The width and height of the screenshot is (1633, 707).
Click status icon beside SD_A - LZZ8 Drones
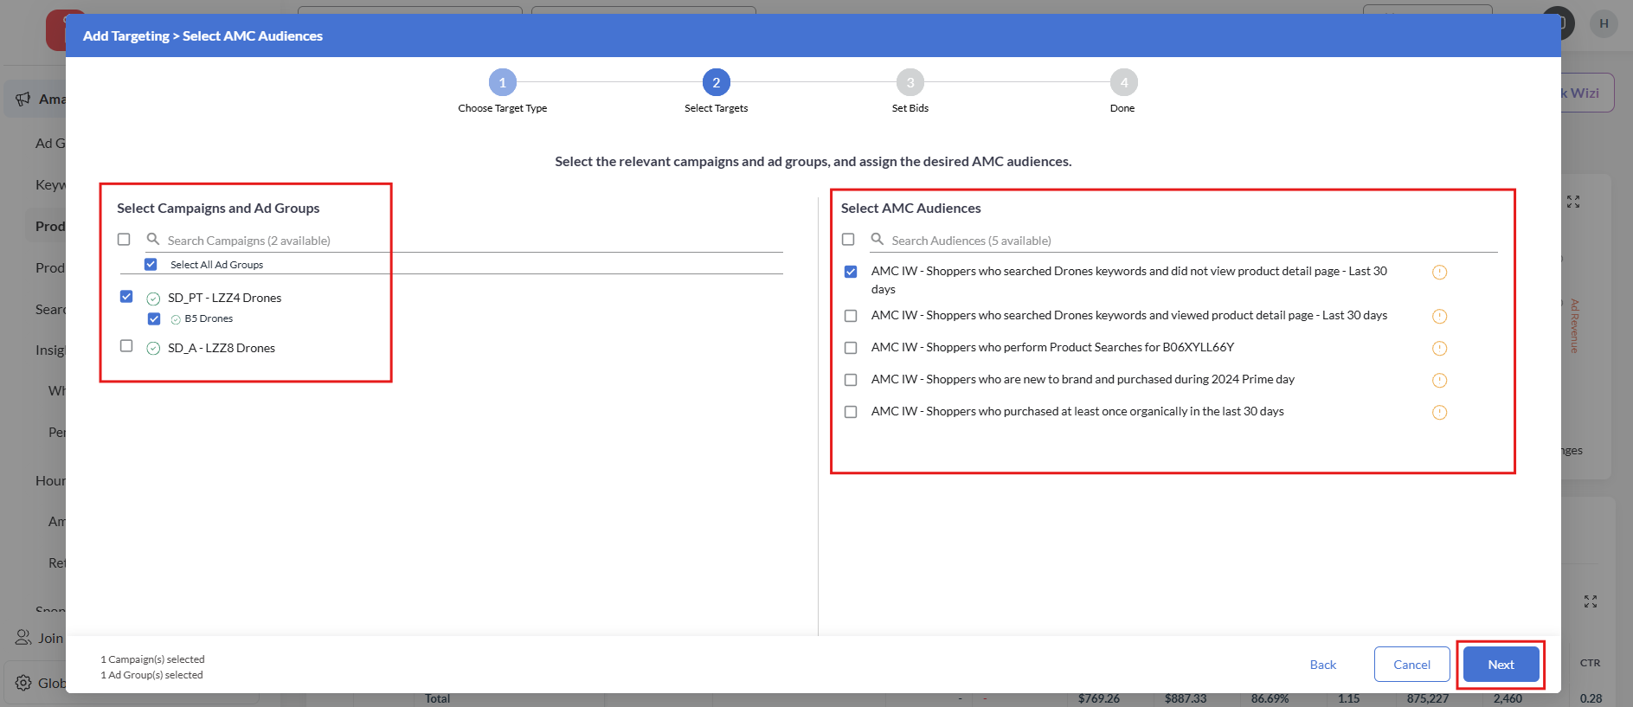[x=153, y=349]
